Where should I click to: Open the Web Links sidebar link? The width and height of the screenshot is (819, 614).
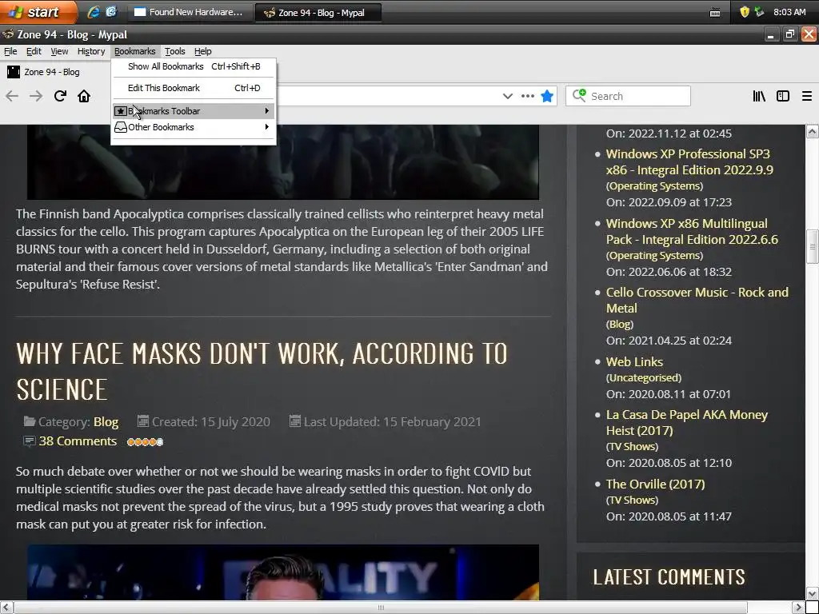point(634,362)
